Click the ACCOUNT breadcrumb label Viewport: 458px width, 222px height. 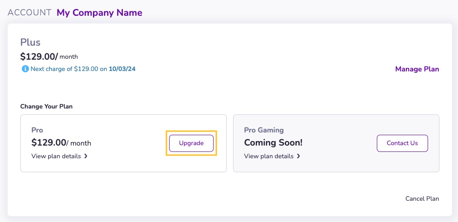[x=29, y=13]
